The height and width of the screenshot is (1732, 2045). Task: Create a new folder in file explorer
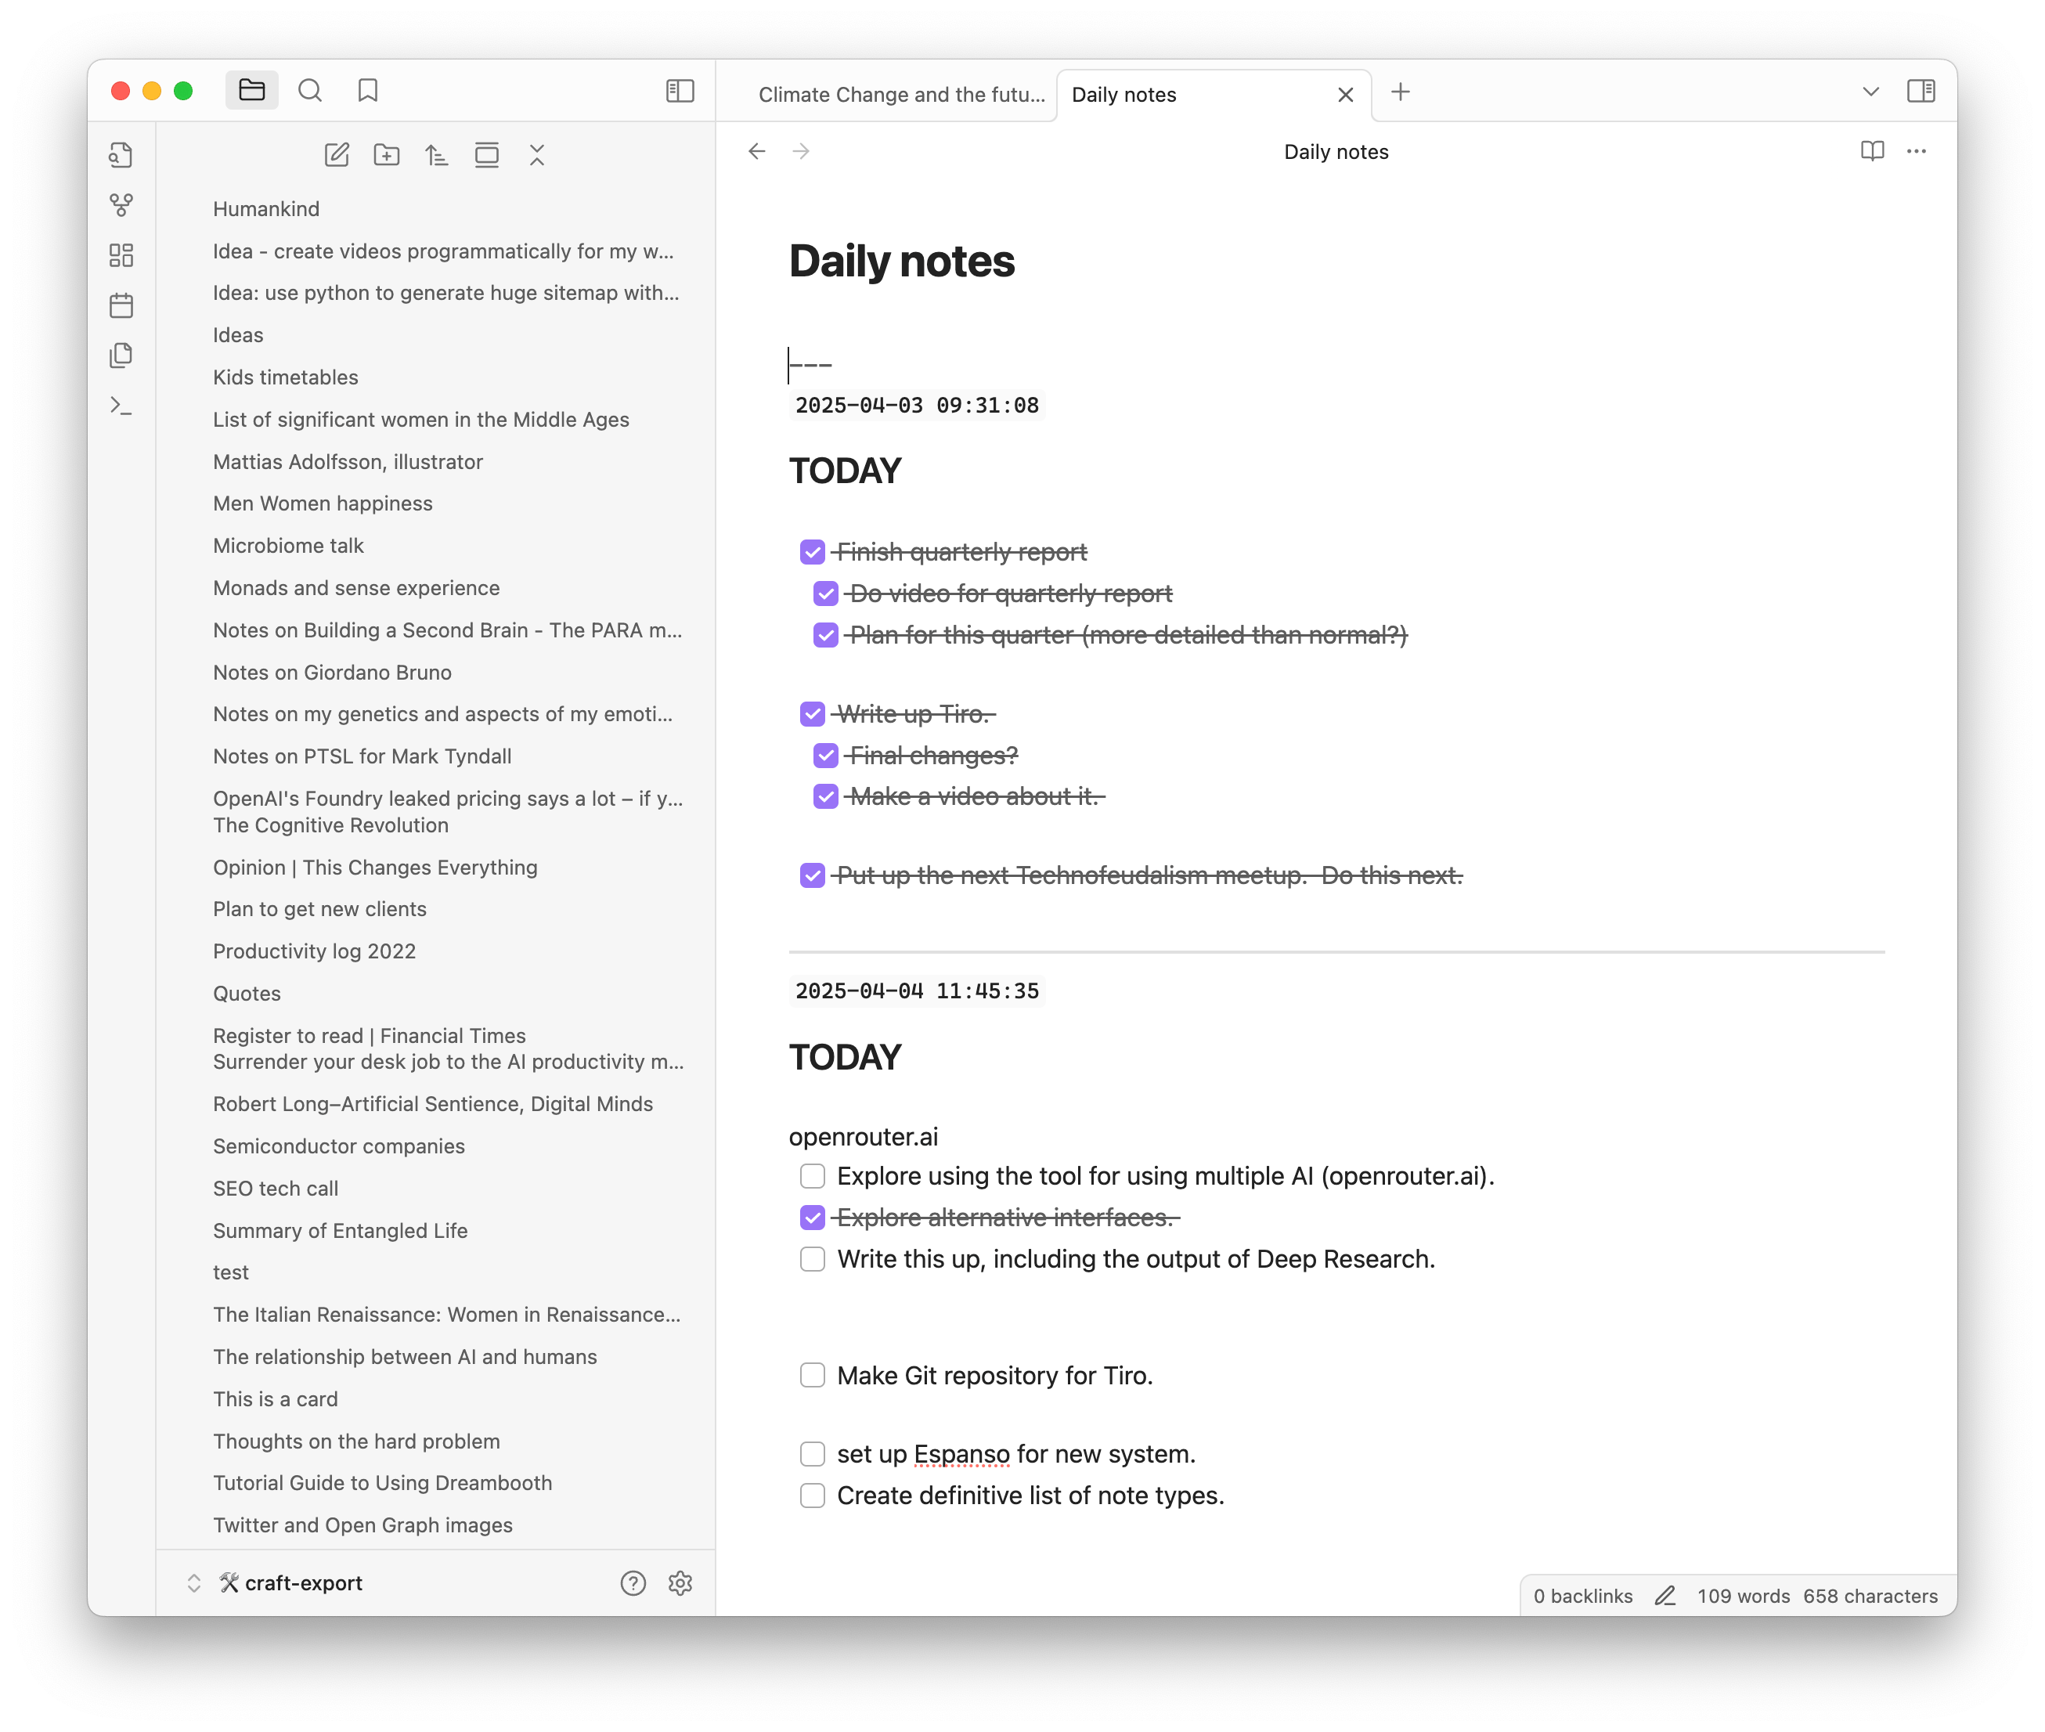coord(387,155)
